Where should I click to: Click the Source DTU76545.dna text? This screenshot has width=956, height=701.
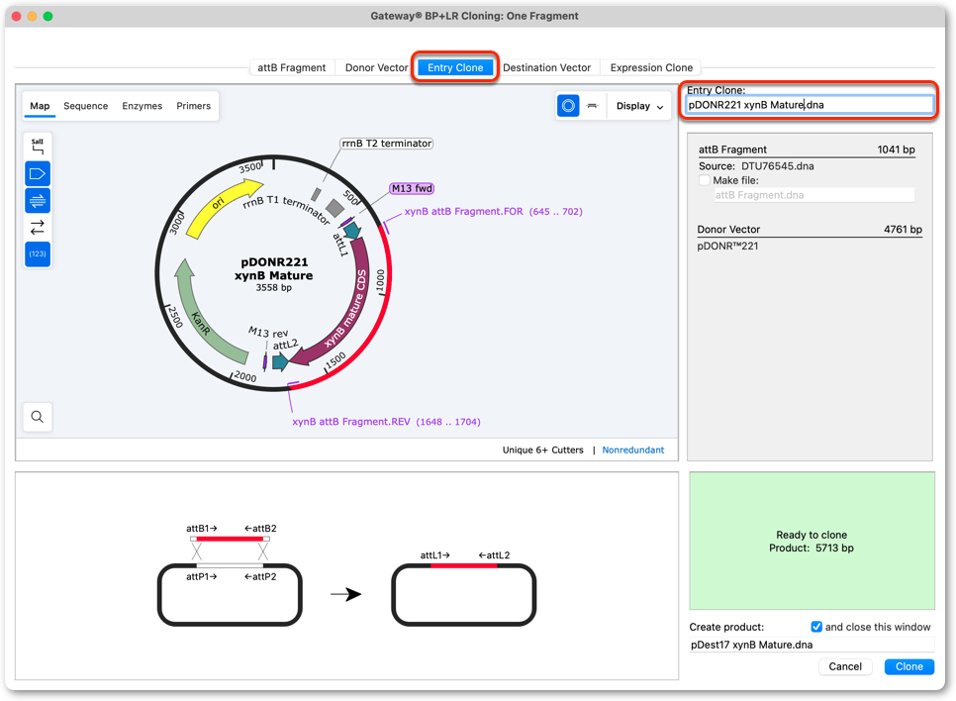click(756, 166)
